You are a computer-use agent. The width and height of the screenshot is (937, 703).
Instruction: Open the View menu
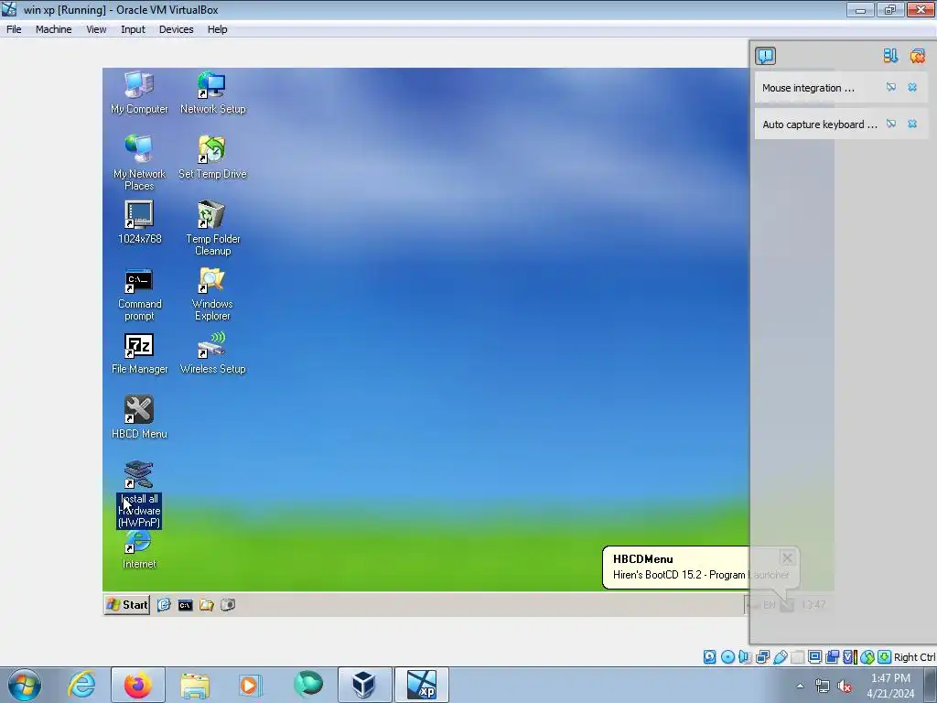[x=95, y=29]
